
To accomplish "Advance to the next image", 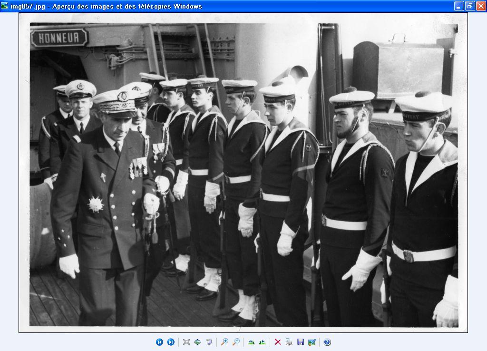I will click(x=171, y=342).
